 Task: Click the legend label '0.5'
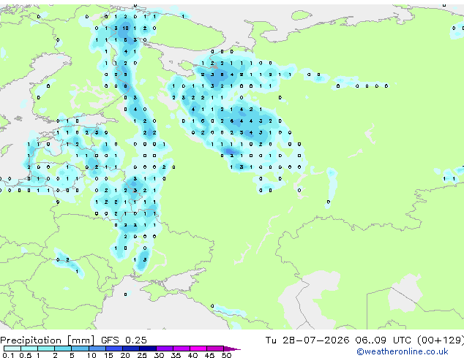(25, 355)
